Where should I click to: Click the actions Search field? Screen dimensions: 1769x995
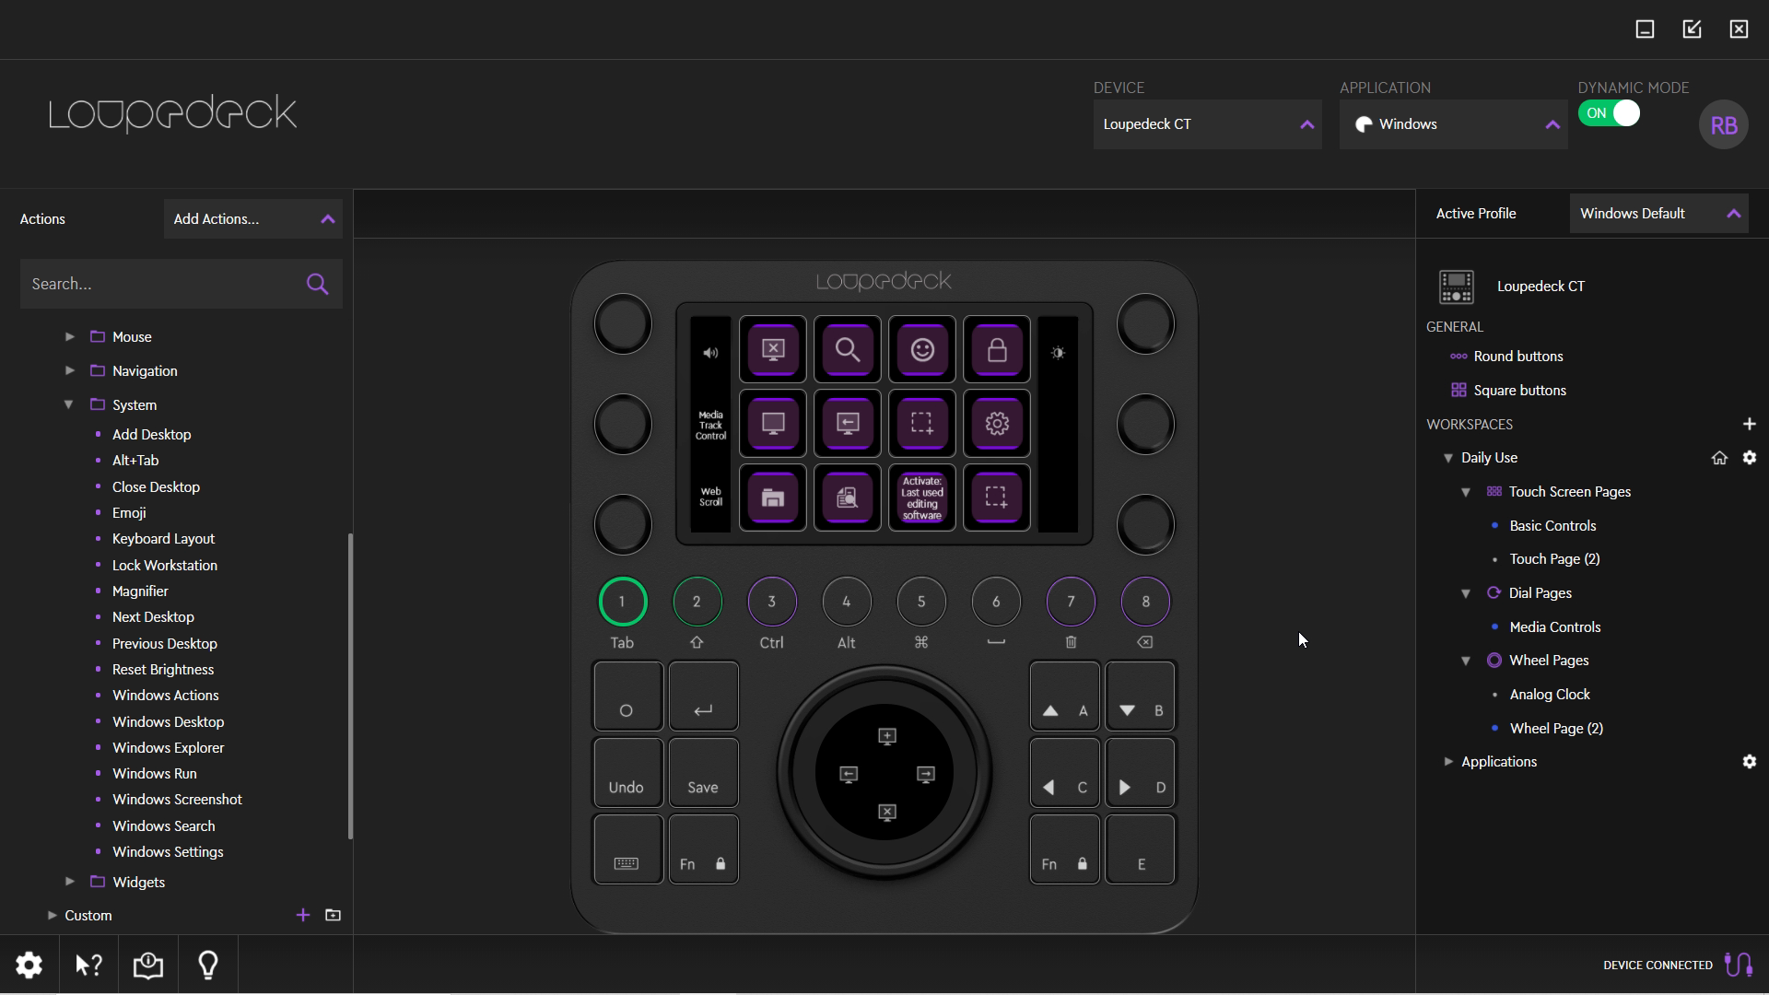coord(161,284)
